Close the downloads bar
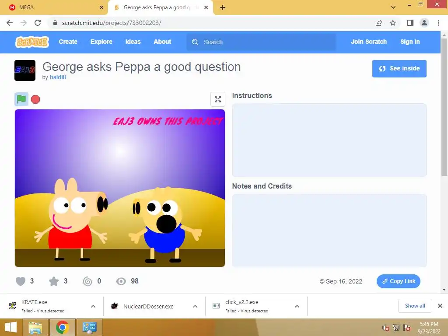The image size is (448, 336). pos(440,306)
